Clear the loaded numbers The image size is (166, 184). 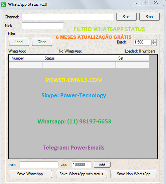tap(42, 42)
